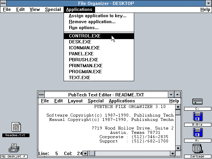Select the Hp deskjet printer icon
The height and width of the screenshot is (159, 212).
[14, 148]
